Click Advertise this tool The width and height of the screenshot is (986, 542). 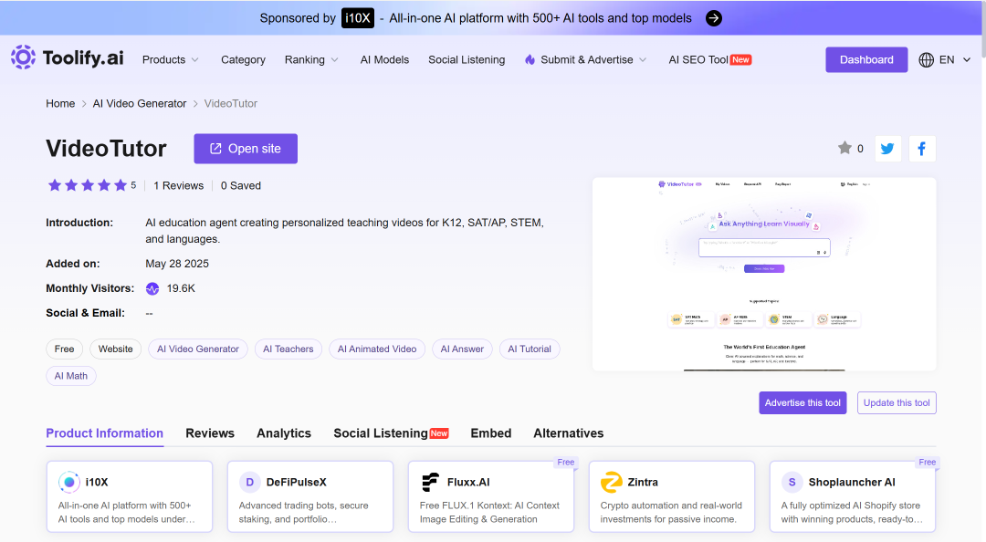coord(802,403)
